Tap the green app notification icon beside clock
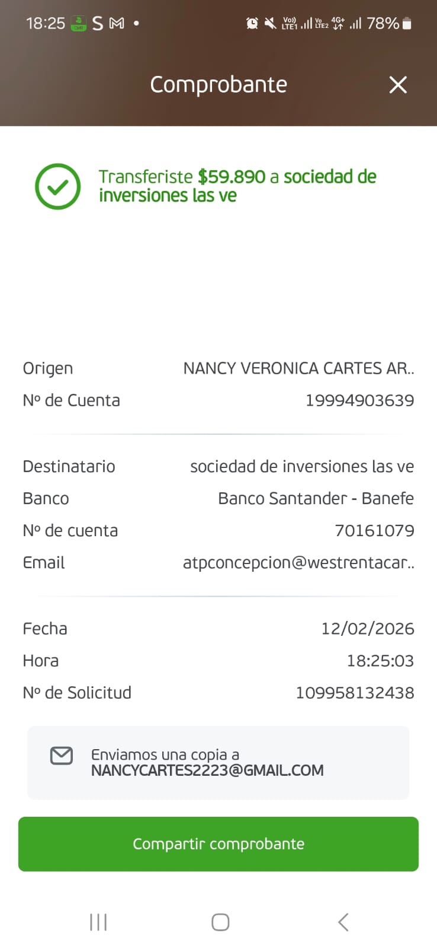The width and height of the screenshot is (437, 949). click(79, 23)
